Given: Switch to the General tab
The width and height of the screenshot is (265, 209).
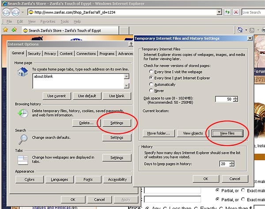Looking at the screenshot, I should [x=18, y=53].
